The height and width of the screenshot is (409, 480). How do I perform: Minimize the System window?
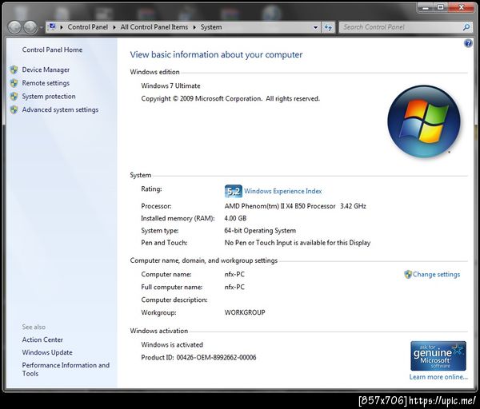click(425, 7)
